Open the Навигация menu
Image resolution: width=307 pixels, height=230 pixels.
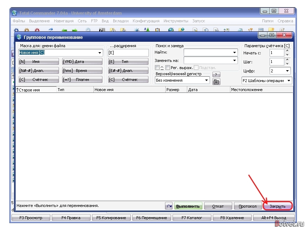point(64,21)
